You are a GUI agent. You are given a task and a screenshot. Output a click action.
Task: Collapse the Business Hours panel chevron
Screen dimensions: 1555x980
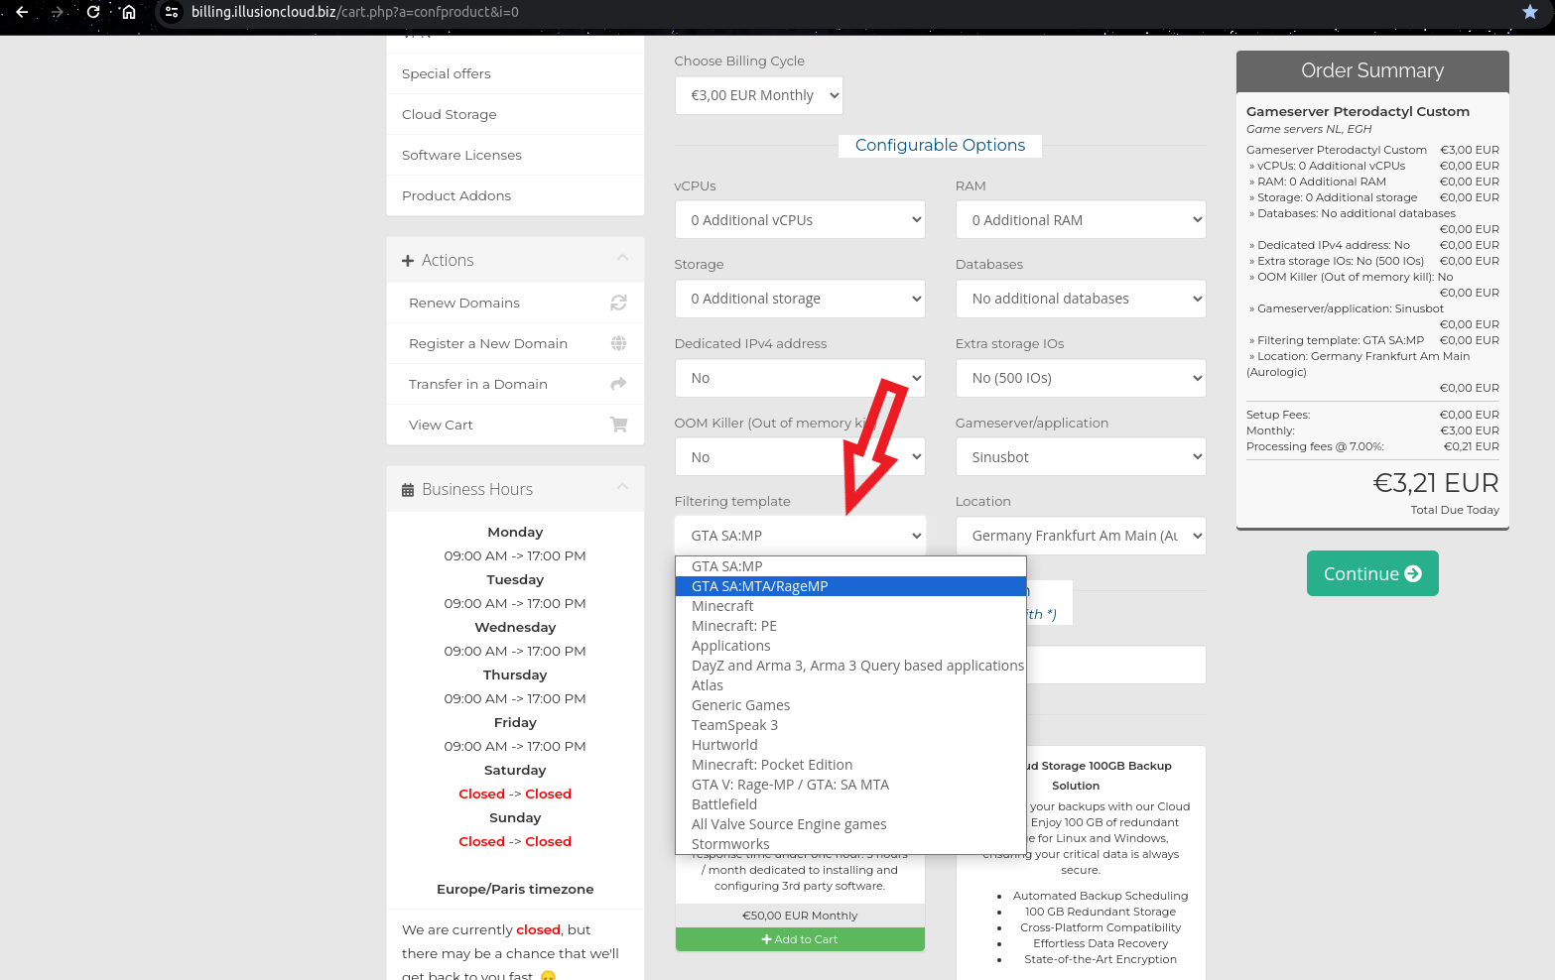pos(622,486)
